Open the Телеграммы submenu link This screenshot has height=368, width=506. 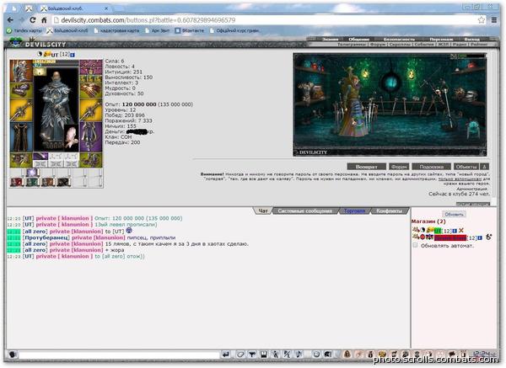coord(352,45)
